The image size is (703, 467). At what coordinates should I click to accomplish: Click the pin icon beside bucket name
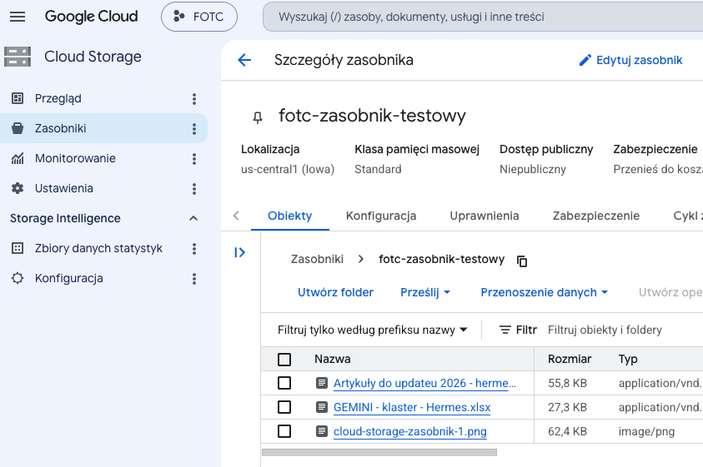coord(258,117)
